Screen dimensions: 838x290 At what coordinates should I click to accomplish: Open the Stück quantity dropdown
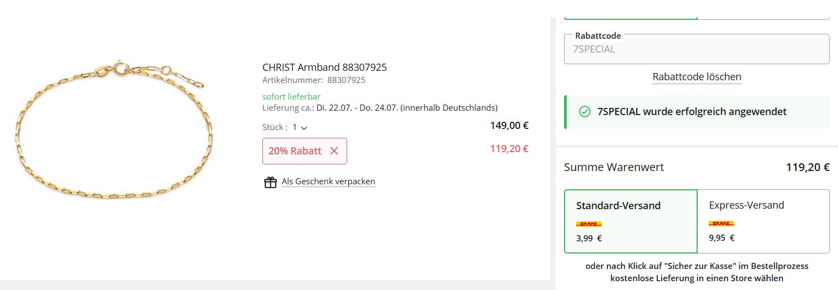300,127
